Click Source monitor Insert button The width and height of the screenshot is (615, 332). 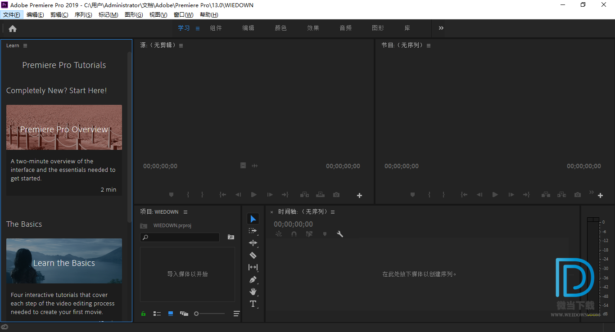304,195
